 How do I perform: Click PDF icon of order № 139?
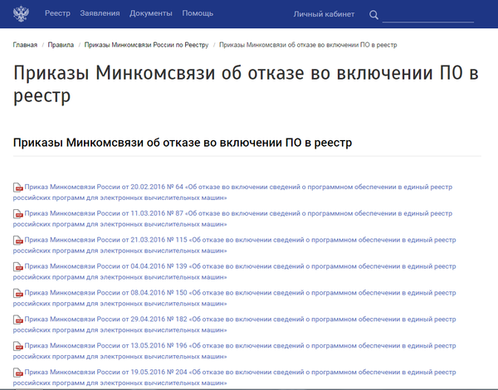(18, 266)
